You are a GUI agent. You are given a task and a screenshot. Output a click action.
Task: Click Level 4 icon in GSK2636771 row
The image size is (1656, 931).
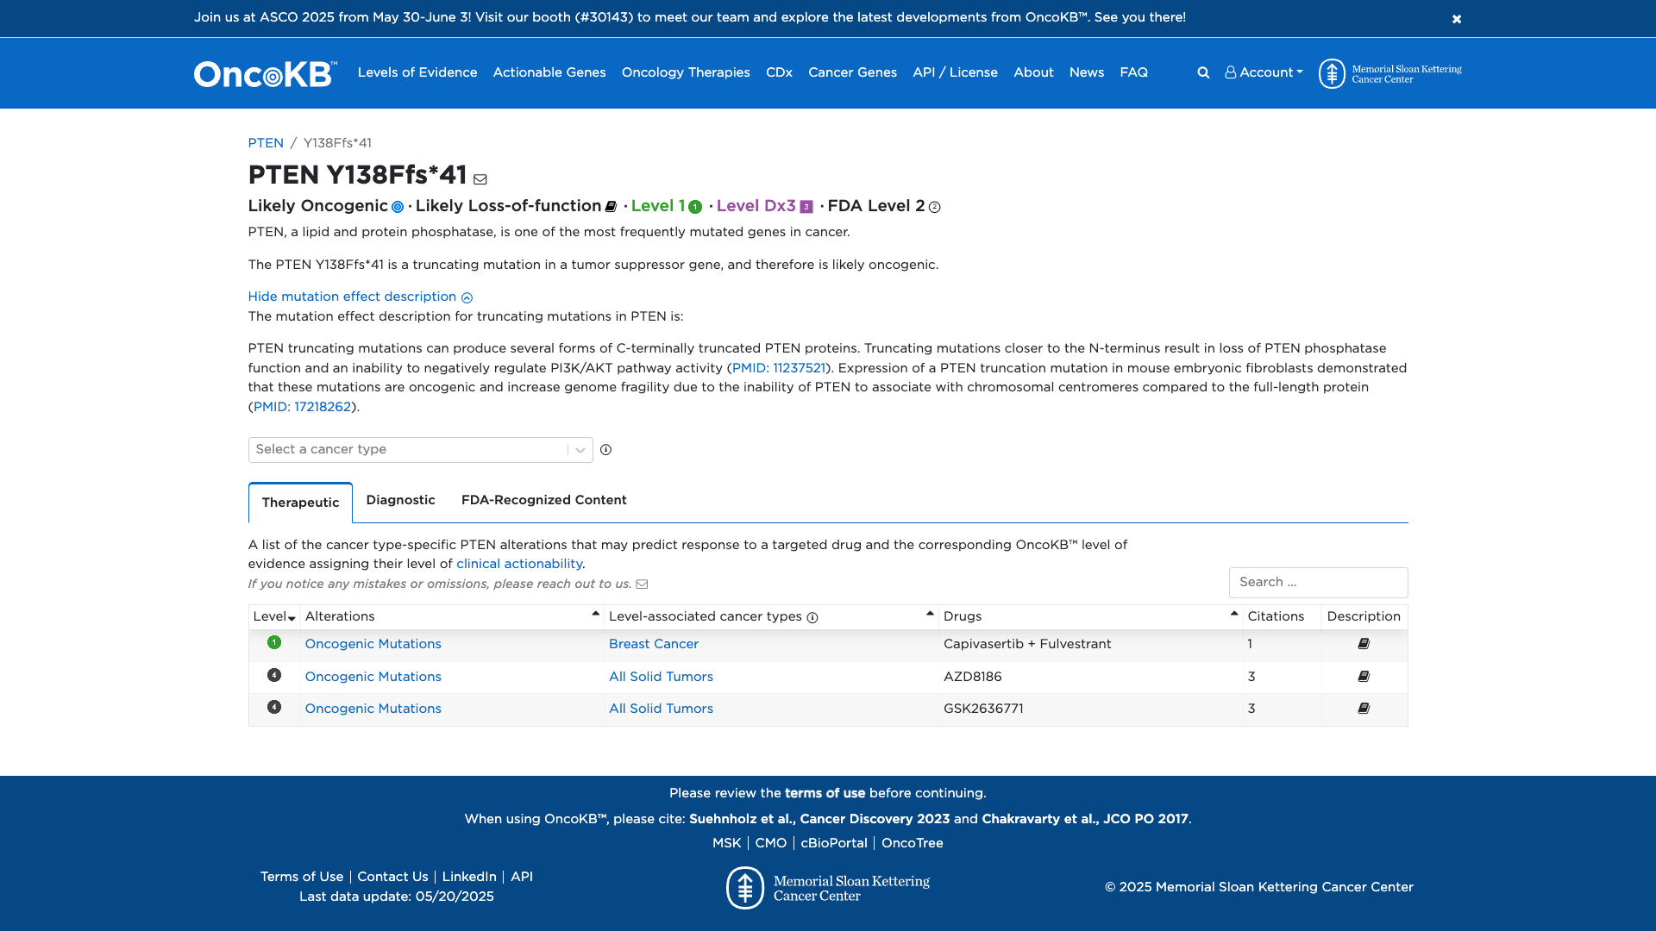274,708
